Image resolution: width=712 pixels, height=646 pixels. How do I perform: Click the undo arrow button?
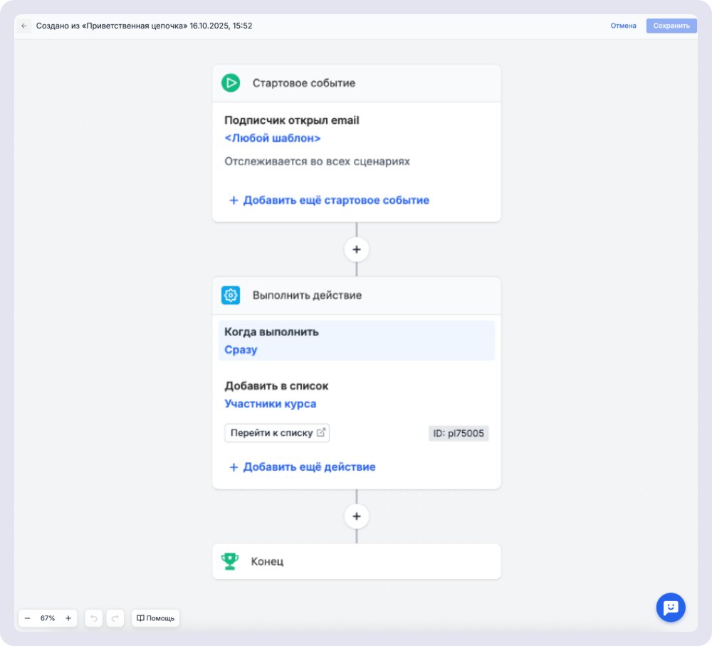tap(94, 618)
